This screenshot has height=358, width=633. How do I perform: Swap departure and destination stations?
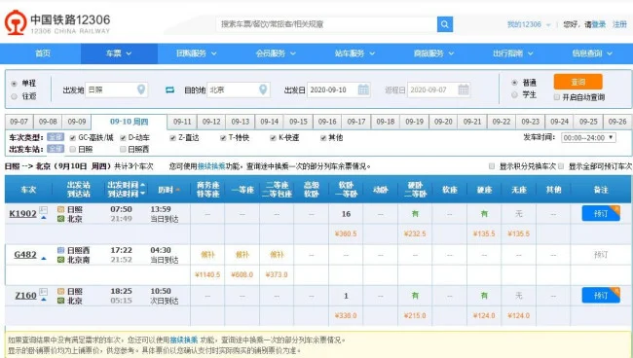[x=170, y=89]
